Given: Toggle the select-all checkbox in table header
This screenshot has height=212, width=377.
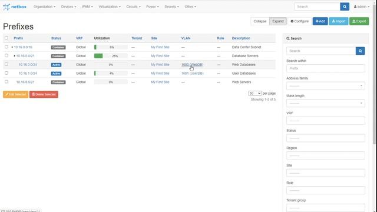Looking at the screenshot, I should [x=6, y=38].
